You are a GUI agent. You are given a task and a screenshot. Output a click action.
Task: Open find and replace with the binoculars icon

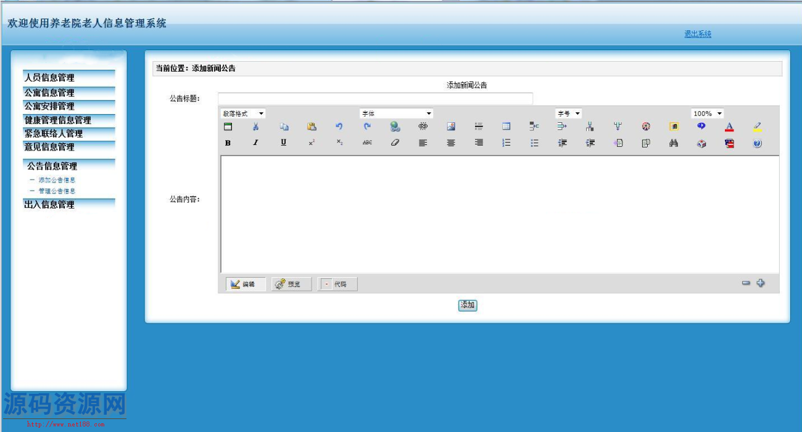pyautogui.click(x=674, y=143)
